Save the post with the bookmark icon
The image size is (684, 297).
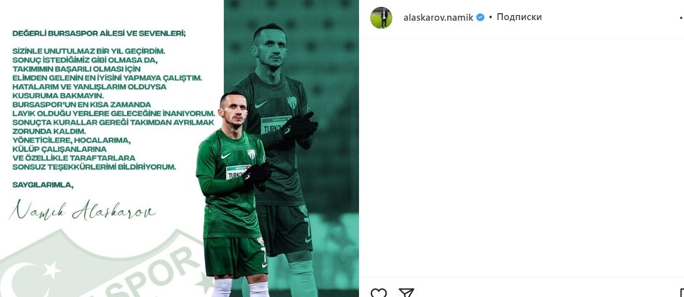tap(682, 293)
